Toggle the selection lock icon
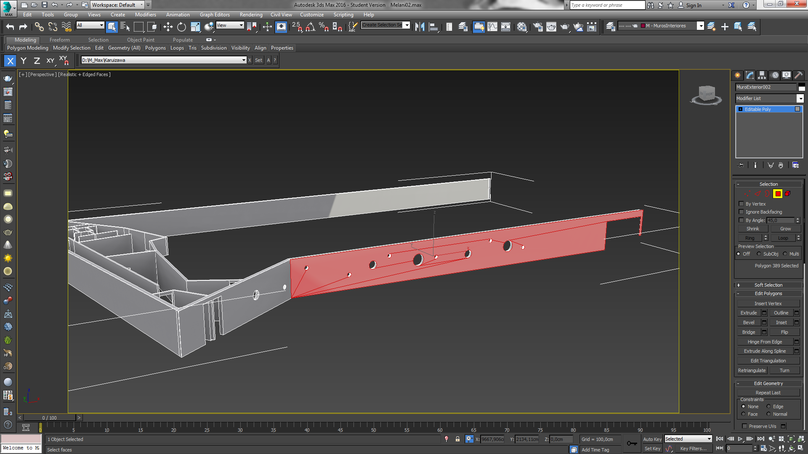This screenshot has height=454, width=808. coord(457,439)
